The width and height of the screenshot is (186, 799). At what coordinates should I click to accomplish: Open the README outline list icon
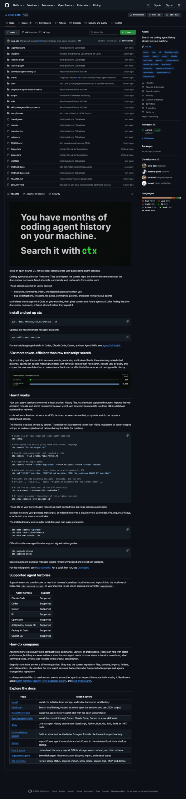132,194
